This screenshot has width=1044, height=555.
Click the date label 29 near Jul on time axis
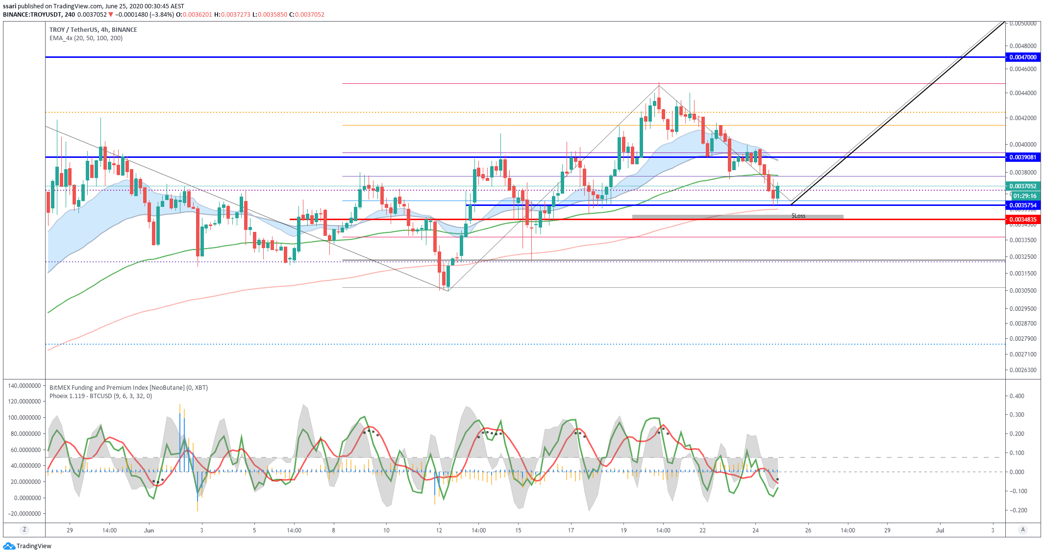(887, 530)
